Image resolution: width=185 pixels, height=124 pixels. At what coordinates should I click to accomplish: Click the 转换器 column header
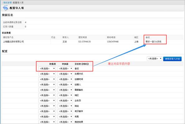(65, 64)
